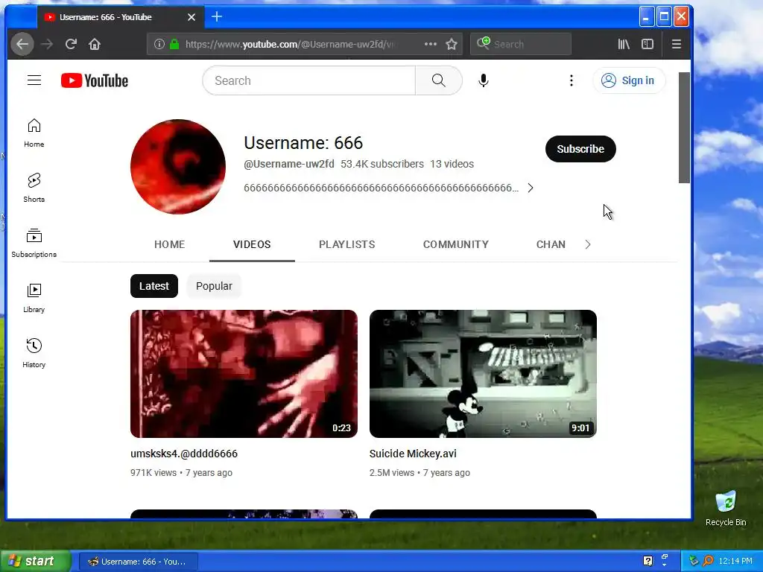The image size is (763, 572).
Task: Open YouTube guide hamburger menu
Action: coord(34,80)
